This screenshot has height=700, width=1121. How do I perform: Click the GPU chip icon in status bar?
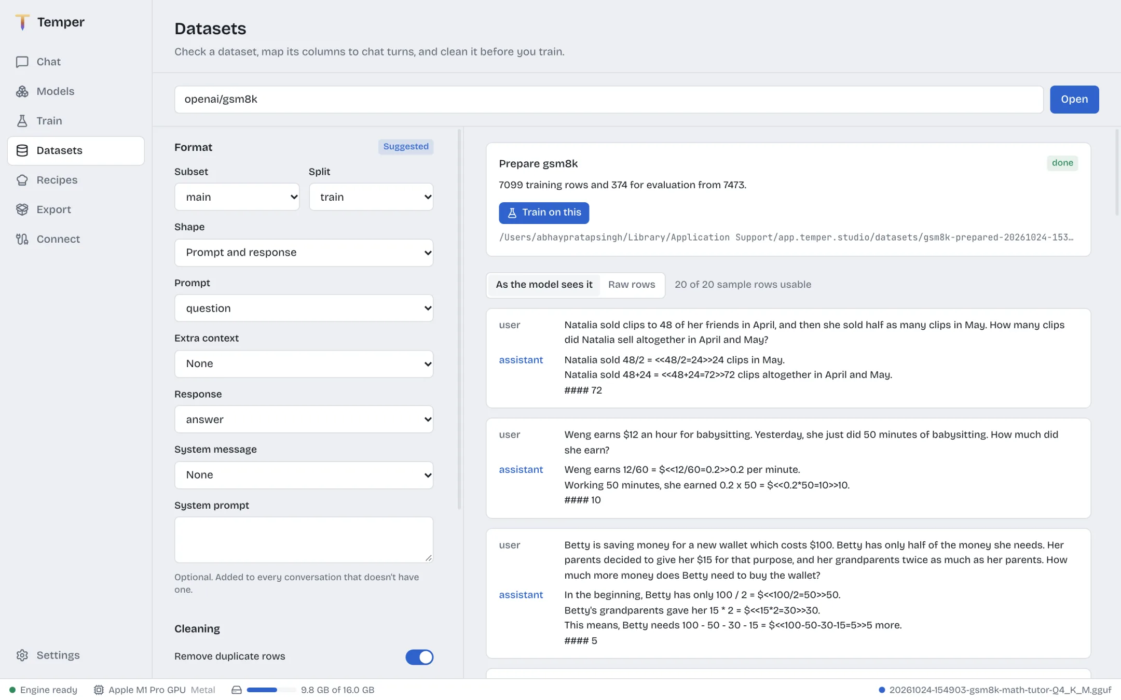tap(99, 690)
